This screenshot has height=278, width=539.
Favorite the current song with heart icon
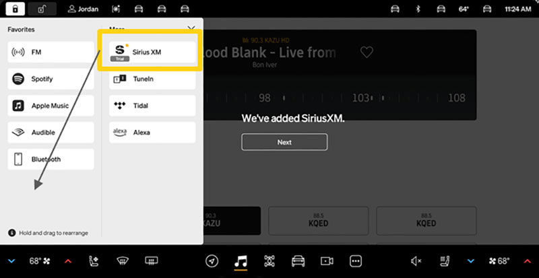pyautogui.click(x=366, y=53)
